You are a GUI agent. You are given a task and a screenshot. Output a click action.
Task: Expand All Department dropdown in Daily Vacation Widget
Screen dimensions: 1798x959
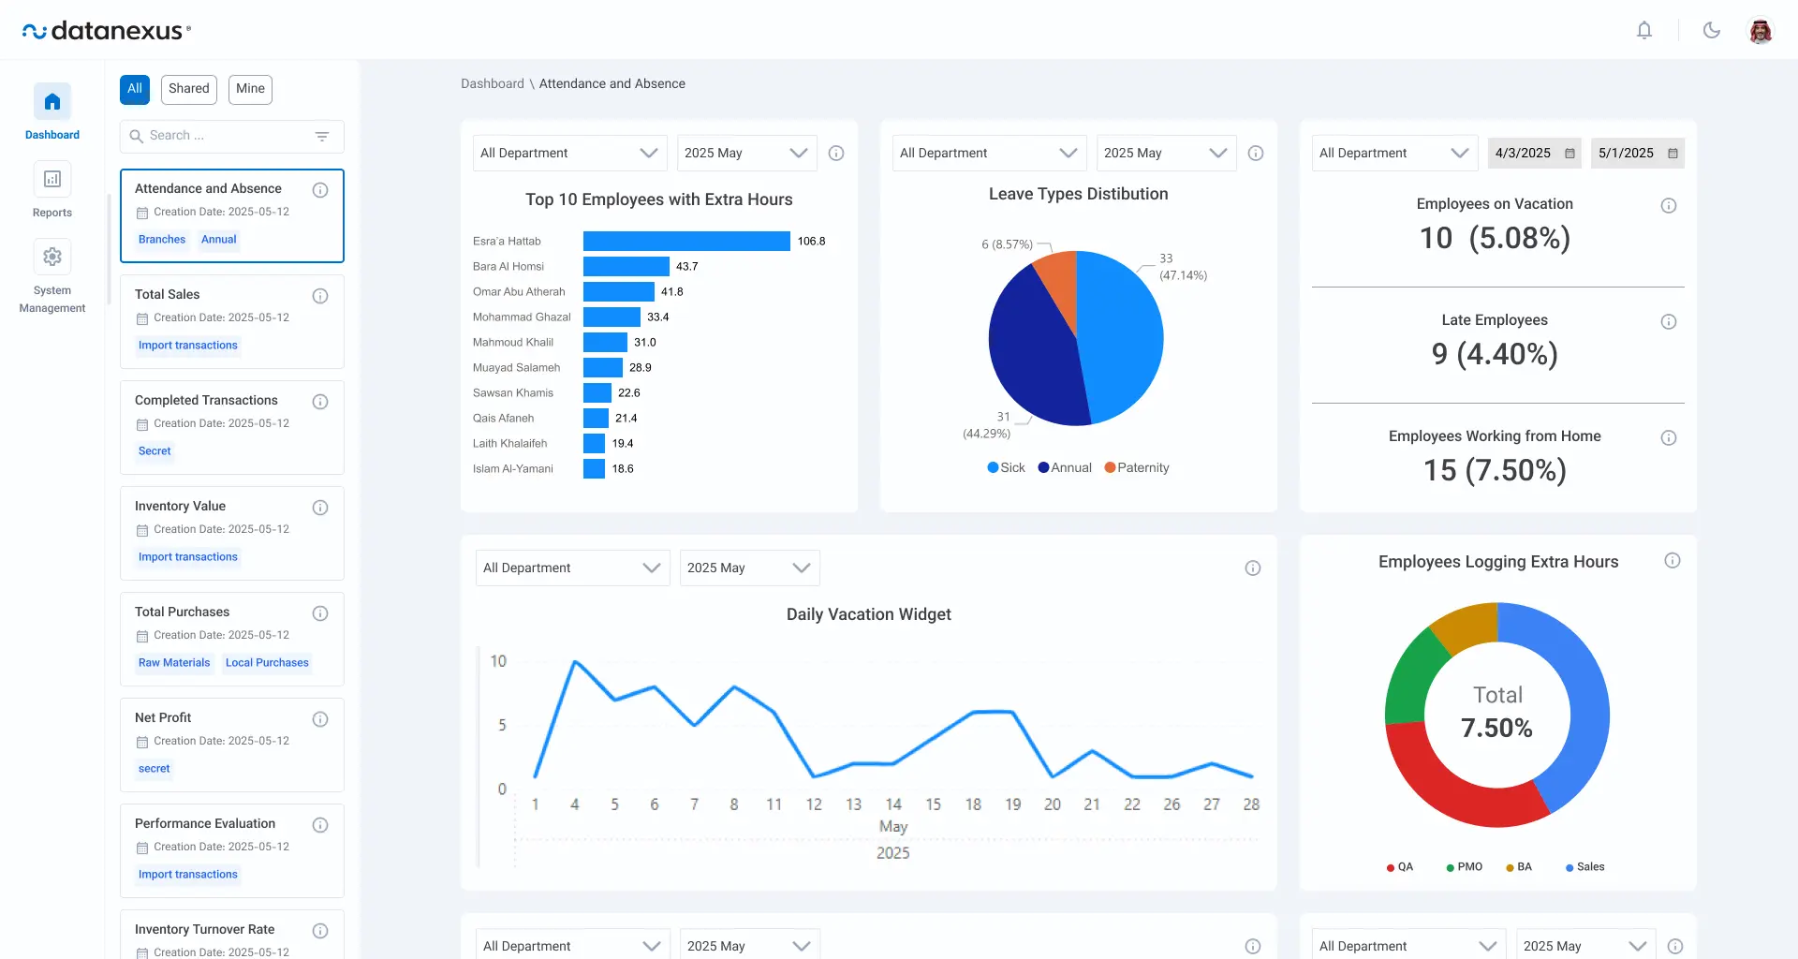[x=572, y=568]
